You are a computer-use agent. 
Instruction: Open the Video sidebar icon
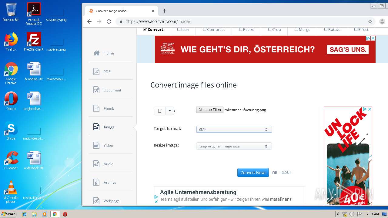pyautogui.click(x=96, y=145)
